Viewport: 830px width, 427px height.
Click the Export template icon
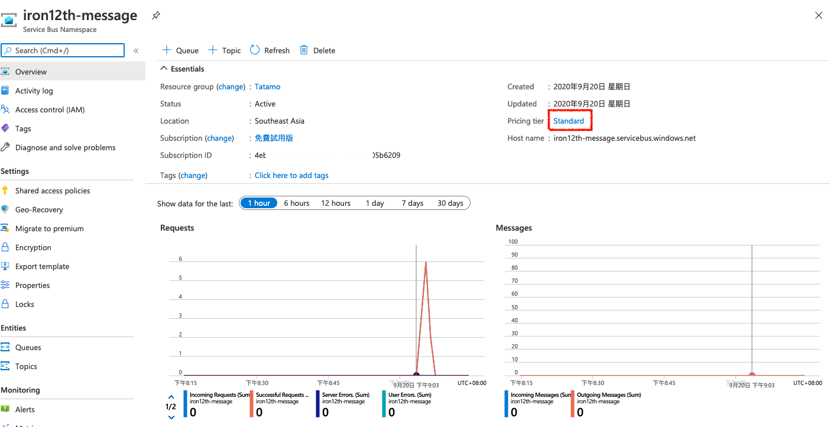tap(5, 266)
